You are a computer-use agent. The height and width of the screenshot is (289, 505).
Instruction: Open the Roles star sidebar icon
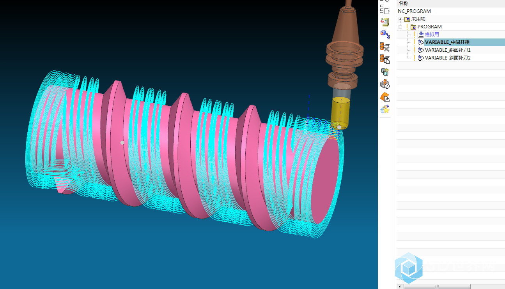(385, 109)
